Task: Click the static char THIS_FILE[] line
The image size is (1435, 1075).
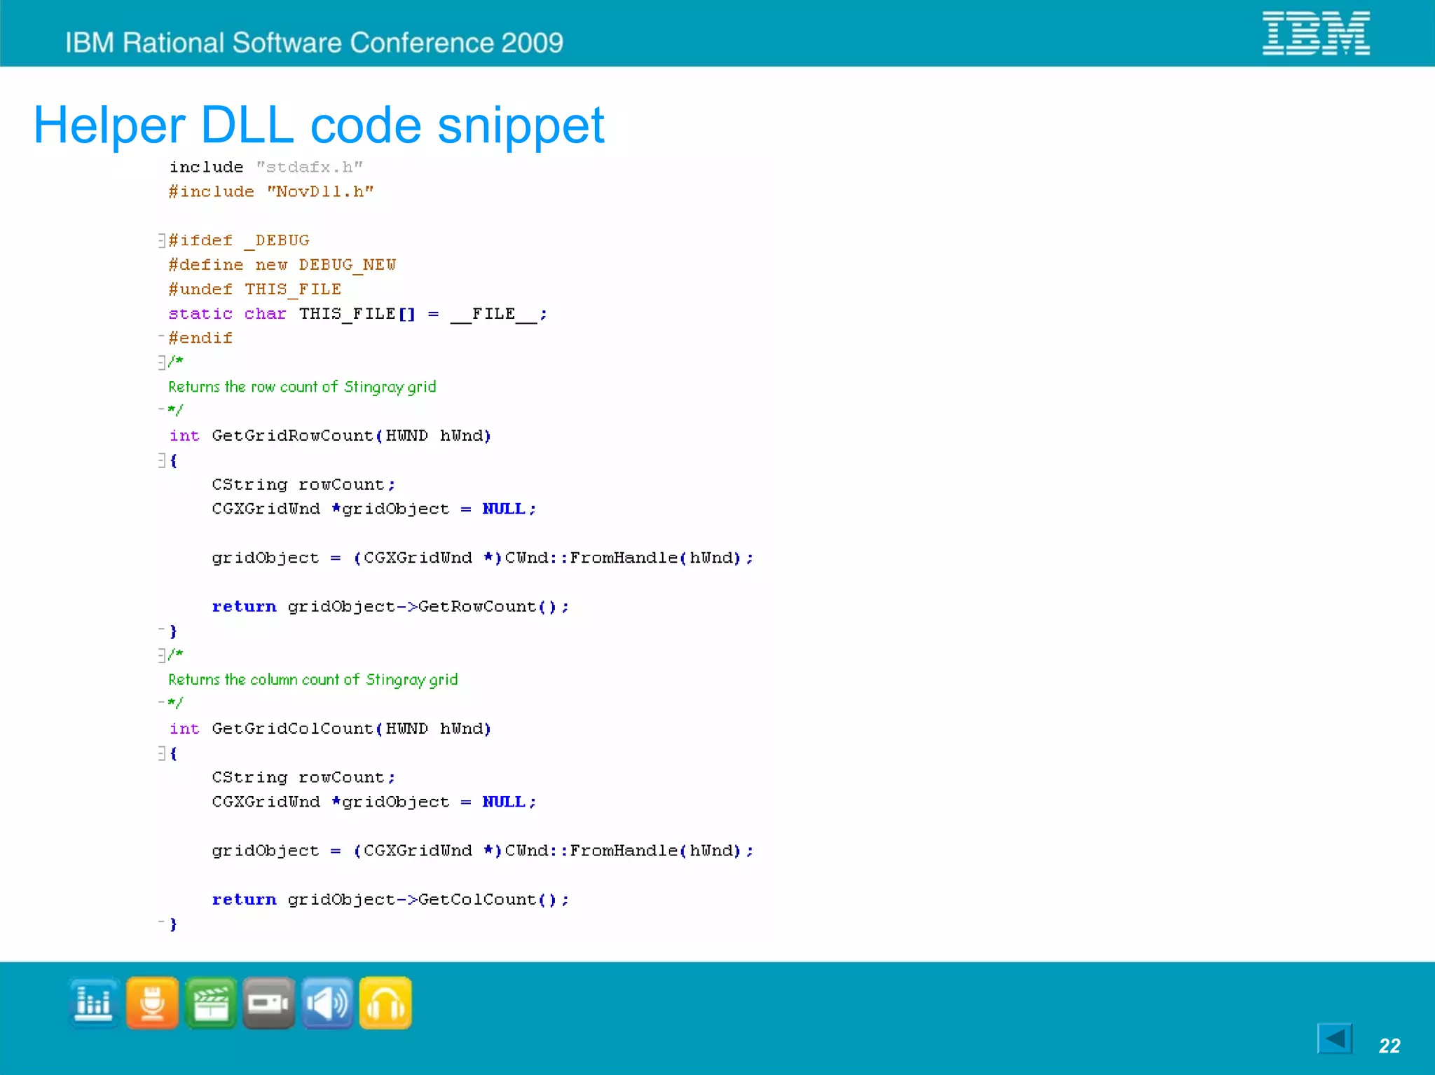Action: 357,314
